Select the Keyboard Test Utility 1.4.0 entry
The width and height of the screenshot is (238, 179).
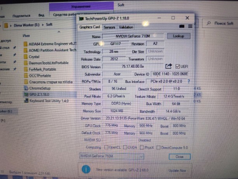pos(49,101)
